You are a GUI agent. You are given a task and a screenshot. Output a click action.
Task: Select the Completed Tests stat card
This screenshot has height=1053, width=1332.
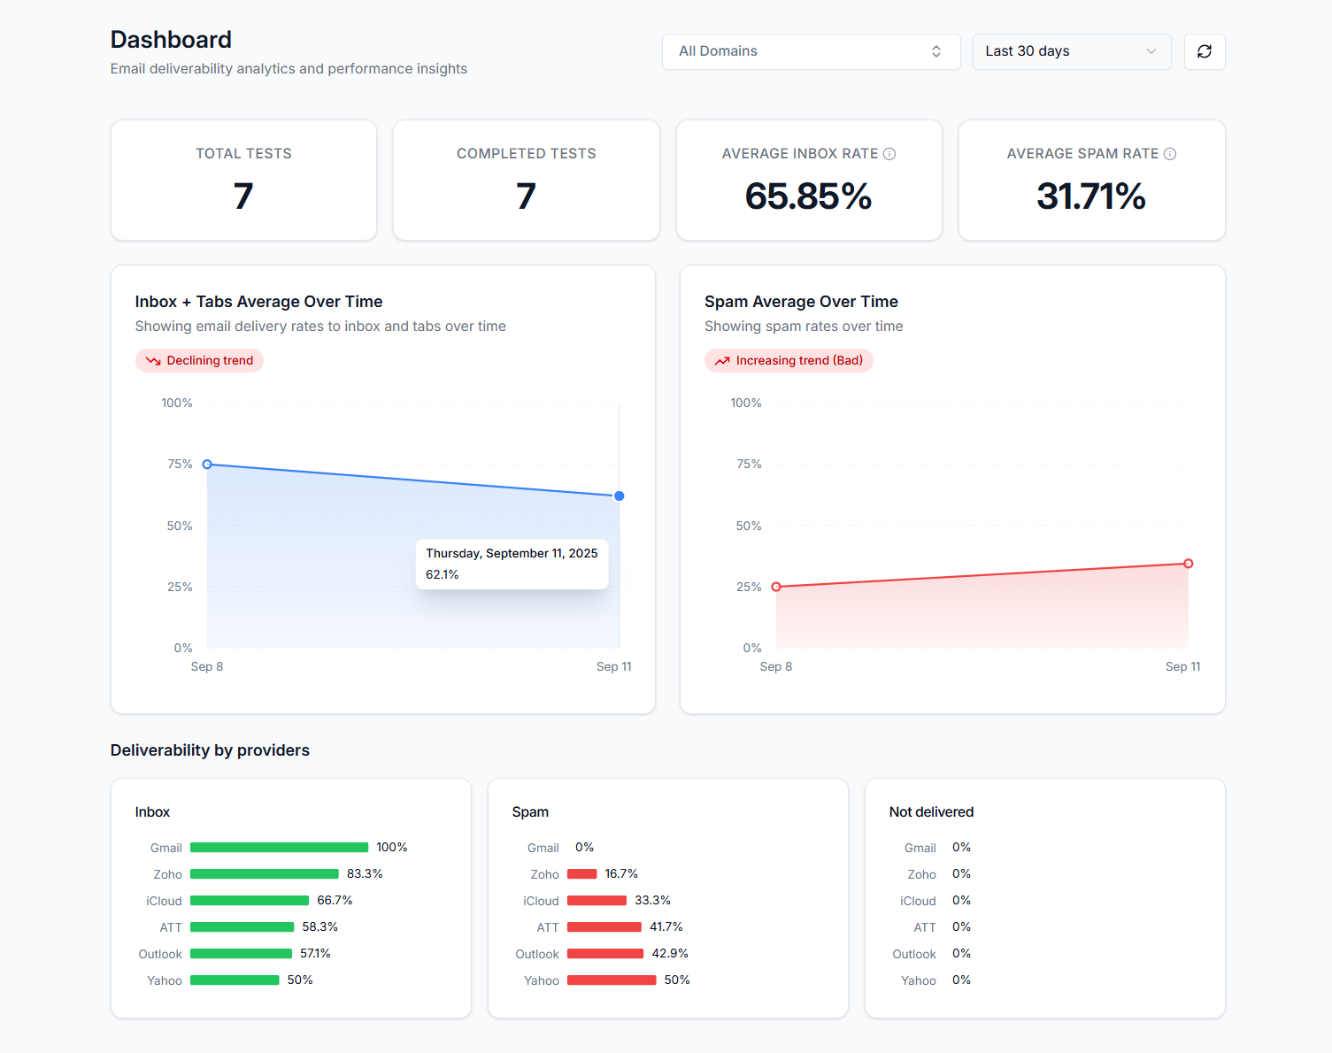pyautogui.click(x=526, y=180)
